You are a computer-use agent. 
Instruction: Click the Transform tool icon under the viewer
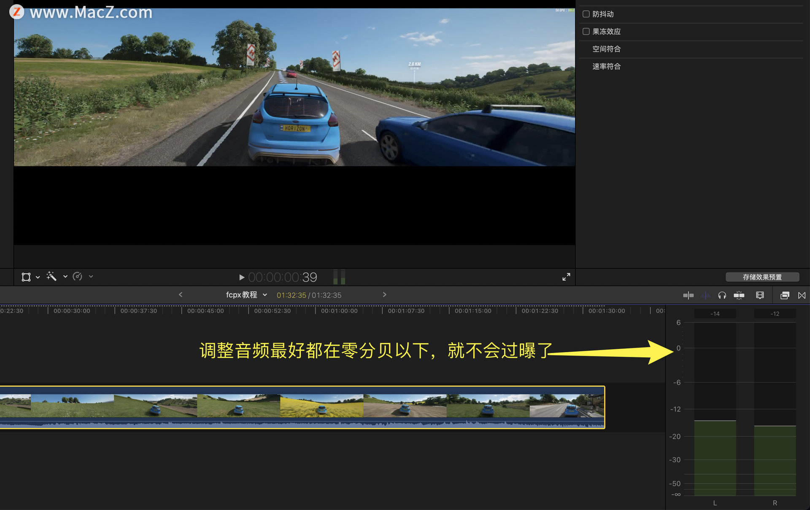(x=26, y=277)
